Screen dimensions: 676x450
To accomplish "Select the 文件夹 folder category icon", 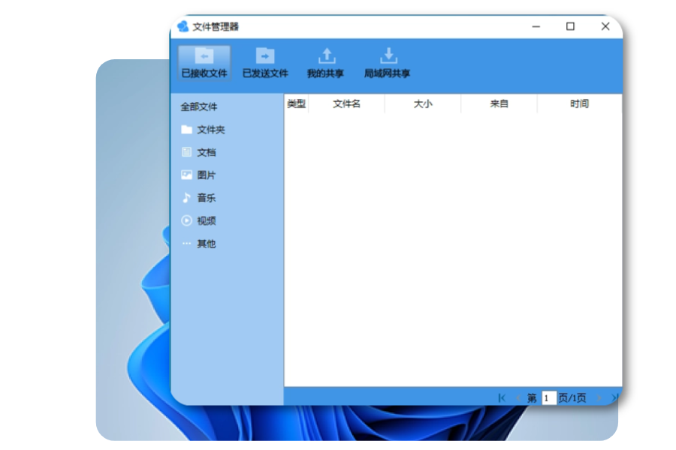I will (x=185, y=129).
